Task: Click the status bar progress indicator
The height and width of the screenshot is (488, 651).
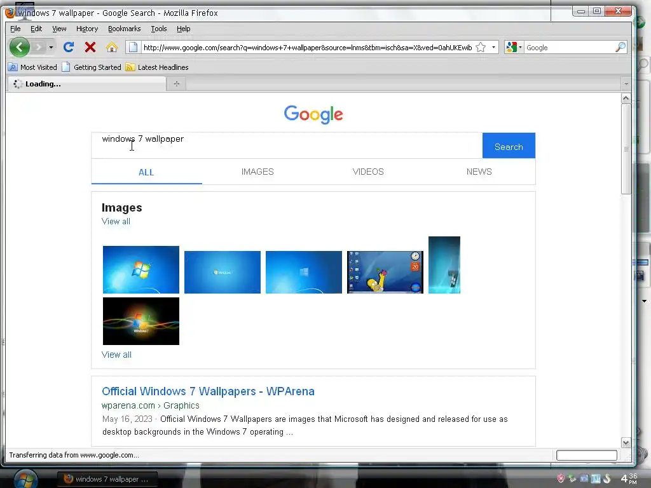Action: coord(587,455)
